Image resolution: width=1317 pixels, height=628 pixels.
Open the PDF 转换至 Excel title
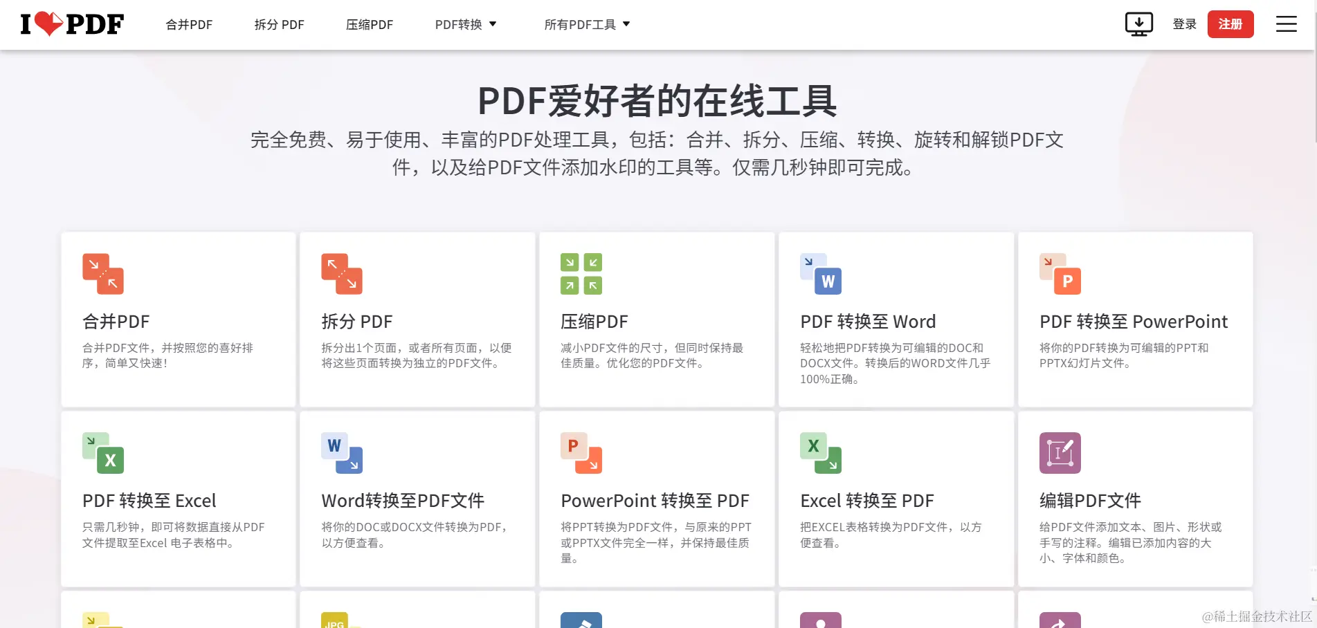[149, 501]
